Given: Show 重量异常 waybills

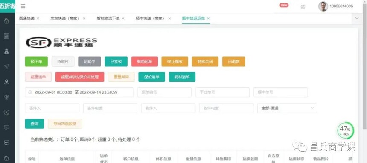Looking at the screenshot, I should click(x=121, y=77).
